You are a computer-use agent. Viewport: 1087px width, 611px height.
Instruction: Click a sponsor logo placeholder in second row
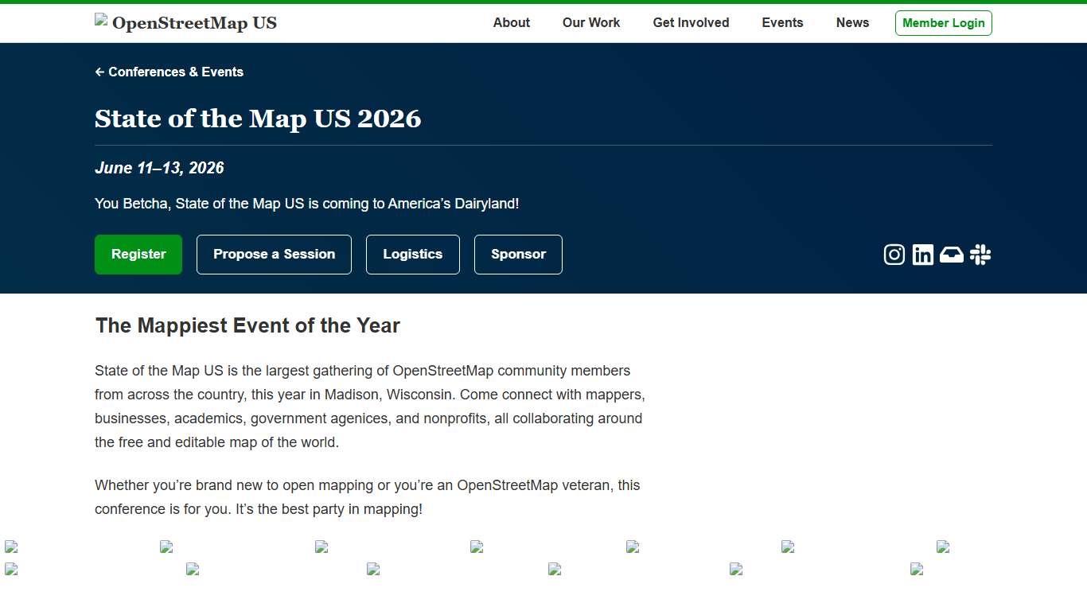pos(192,570)
